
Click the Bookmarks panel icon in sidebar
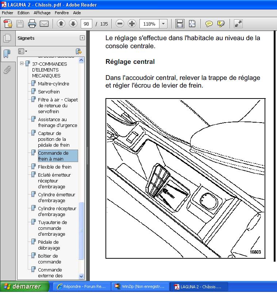point(7,54)
